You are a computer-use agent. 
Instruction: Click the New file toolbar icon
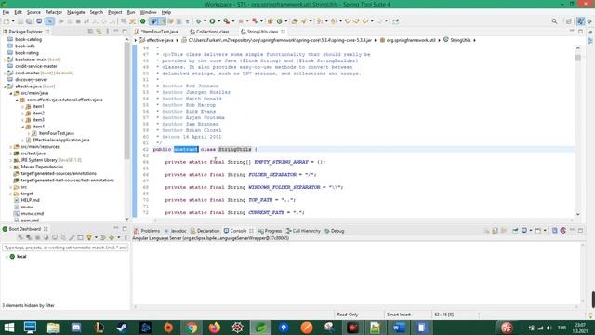click(x=7, y=21)
